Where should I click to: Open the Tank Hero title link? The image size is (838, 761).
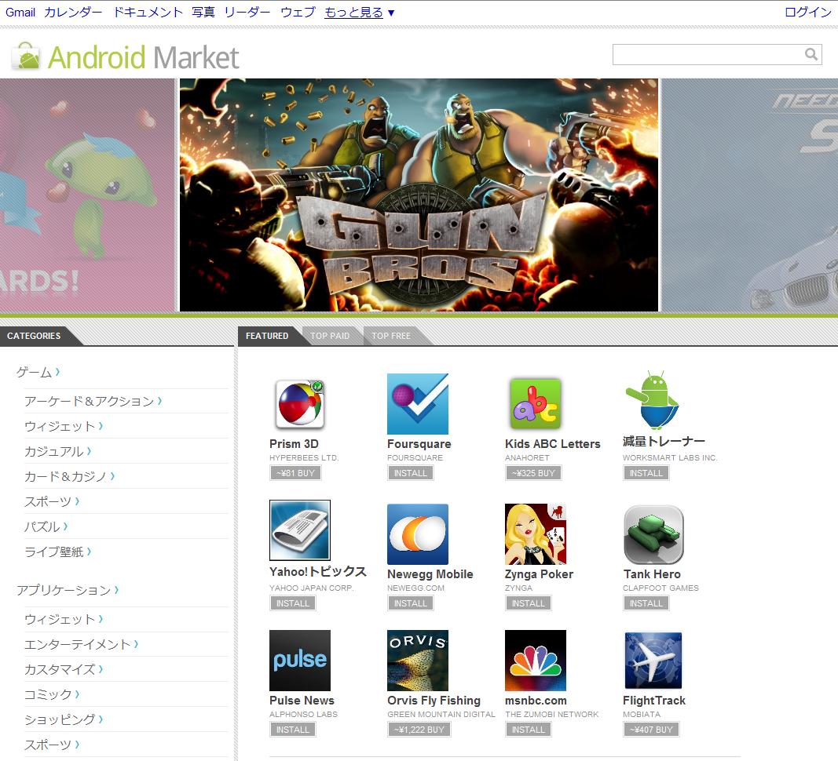(652, 574)
